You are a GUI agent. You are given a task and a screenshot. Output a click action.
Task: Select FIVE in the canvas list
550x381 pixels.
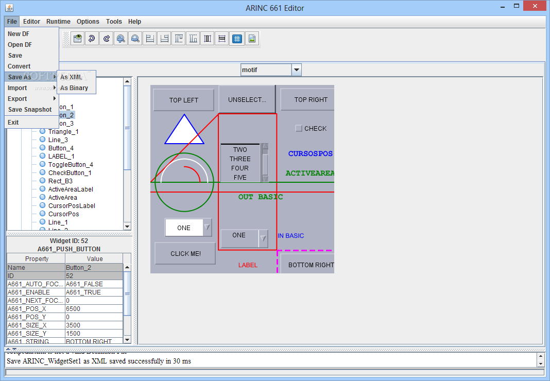(240, 178)
